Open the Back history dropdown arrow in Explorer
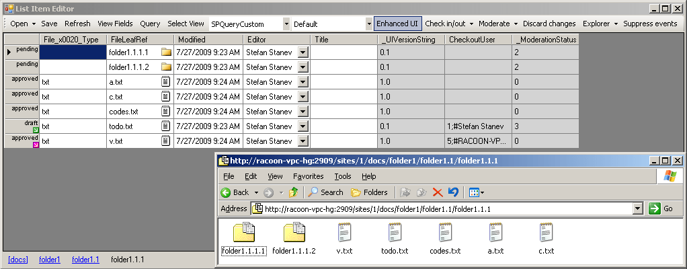Viewport: 687px width, 269px height. tap(256, 192)
